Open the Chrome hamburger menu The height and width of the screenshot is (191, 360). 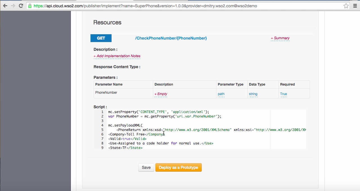click(355, 6)
